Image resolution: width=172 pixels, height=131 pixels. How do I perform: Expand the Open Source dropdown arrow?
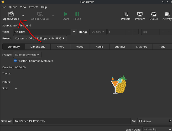[x=23, y=16]
